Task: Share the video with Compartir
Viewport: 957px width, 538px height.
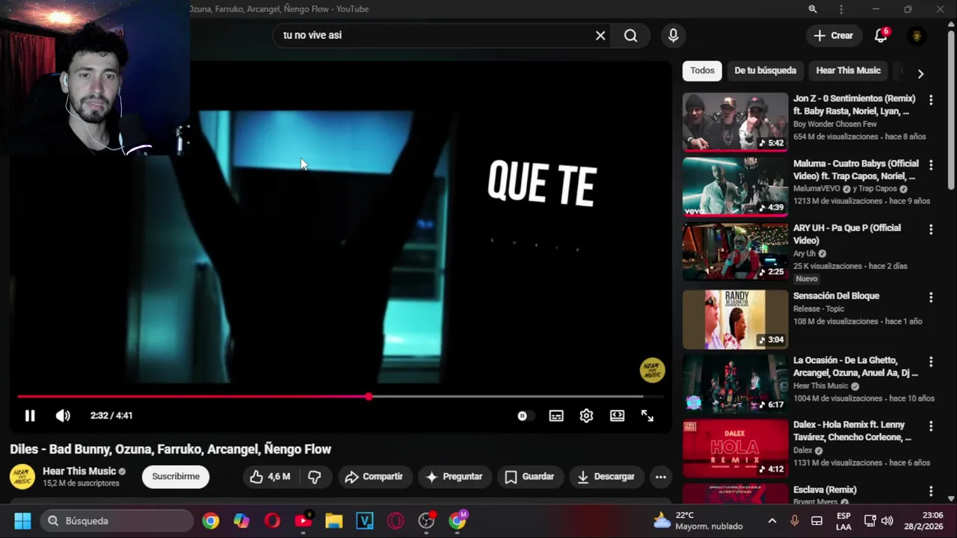Action: click(x=374, y=476)
